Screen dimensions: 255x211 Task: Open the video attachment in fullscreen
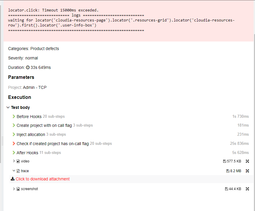pos(247,161)
